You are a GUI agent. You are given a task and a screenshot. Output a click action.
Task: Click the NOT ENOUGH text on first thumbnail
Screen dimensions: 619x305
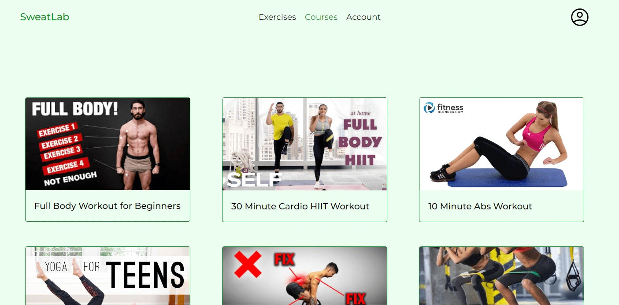[x=70, y=179]
